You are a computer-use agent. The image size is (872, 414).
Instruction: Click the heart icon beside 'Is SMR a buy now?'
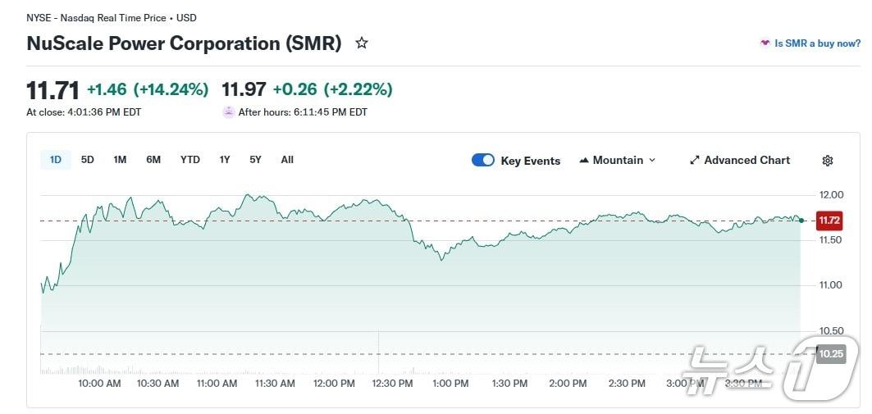[x=765, y=43]
